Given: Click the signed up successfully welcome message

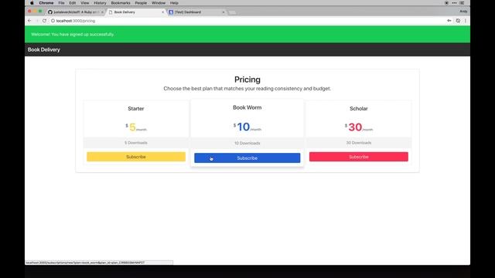Looking at the screenshot, I should click(x=73, y=34).
